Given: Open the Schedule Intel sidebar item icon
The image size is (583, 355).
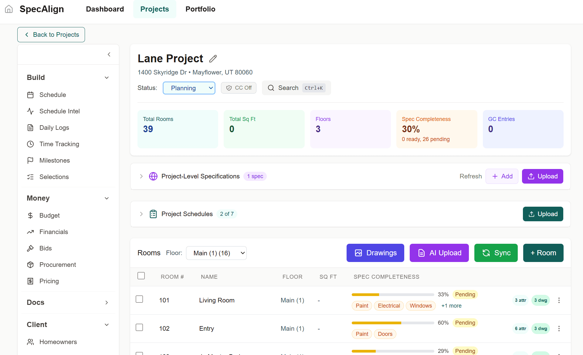Looking at the screenshot, I should (x=31, y=111).
